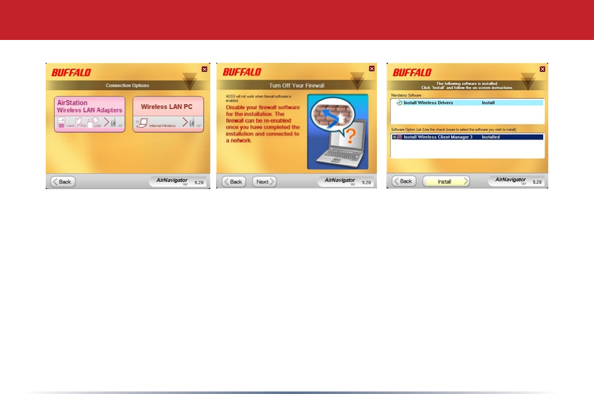This screenshot has width=594, height=394.
Task: Click AirNavigator label in software install window
Action: tap(510, 180)
